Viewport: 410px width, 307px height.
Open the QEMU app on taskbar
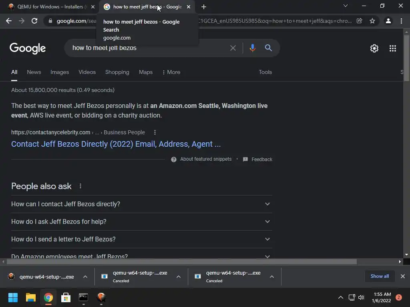pyautogui.click(x=101, y=297)
